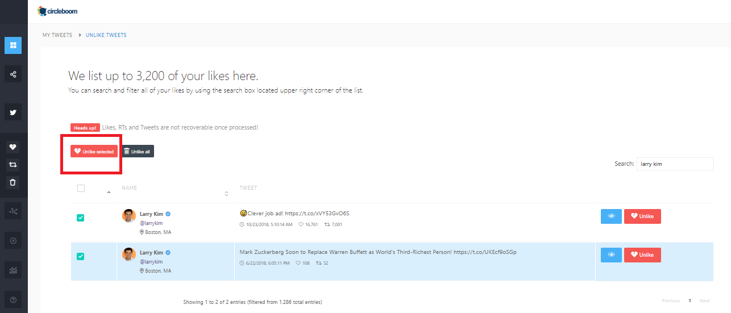Click the 16,761 likes count
Viewport: 731px width, 313px height.
[311, 224]
